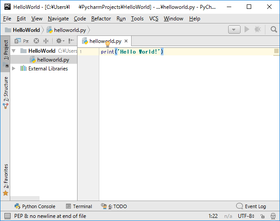Open Search Everywhere magnifier icon

(x=273, y=30)
